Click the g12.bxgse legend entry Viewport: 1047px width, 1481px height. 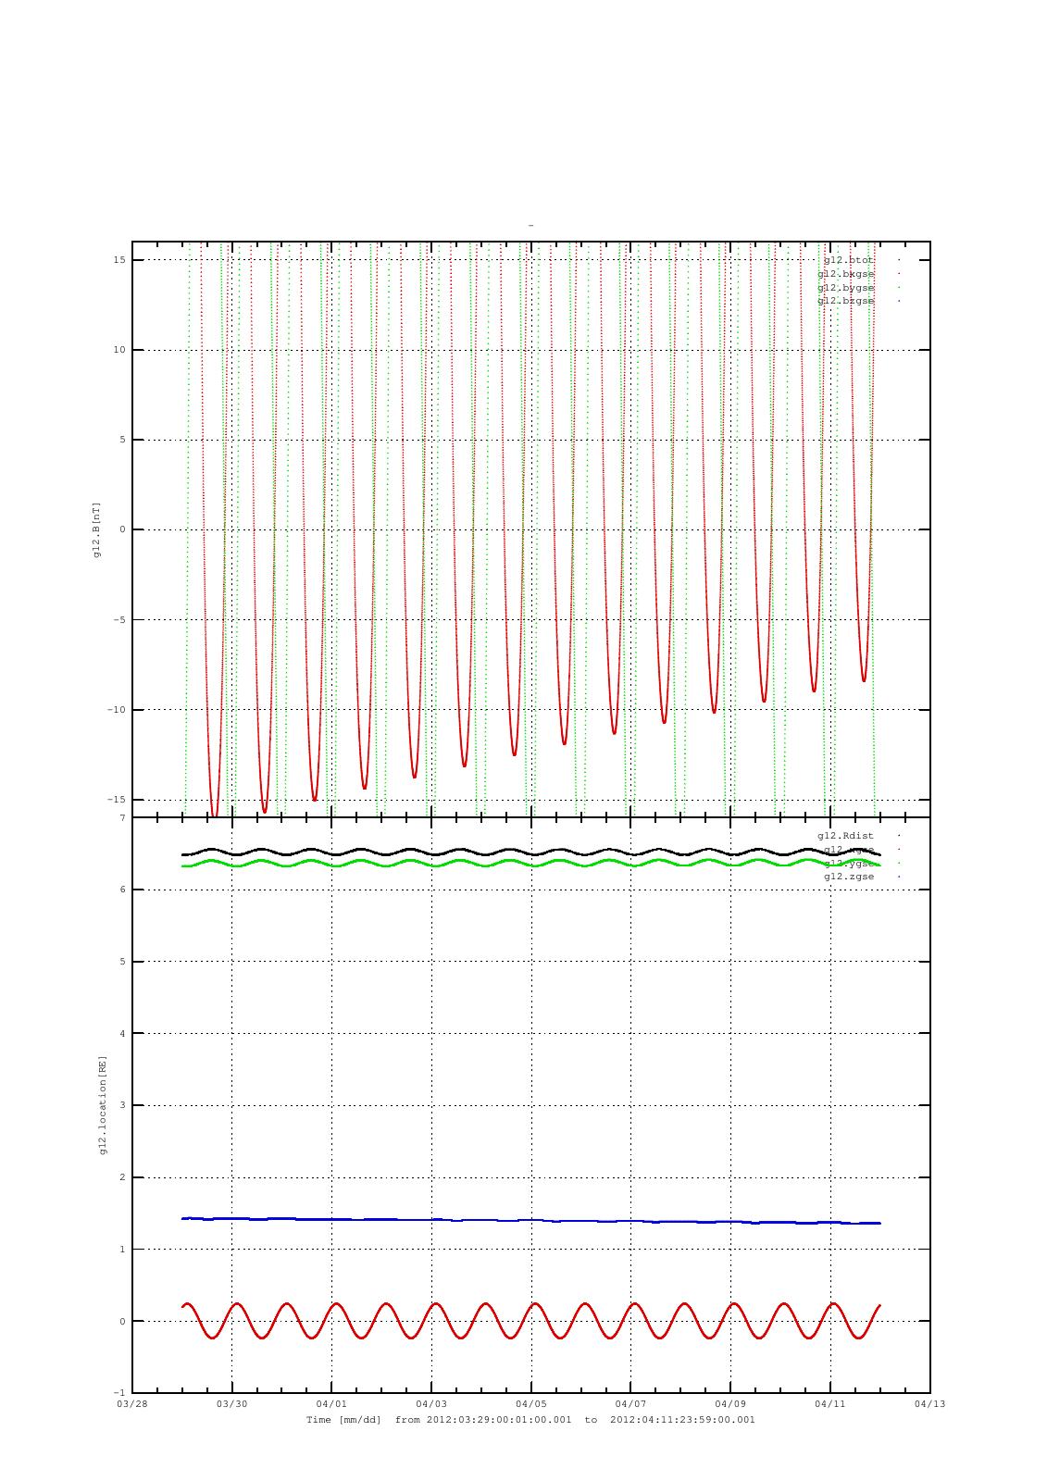(846, 274)
